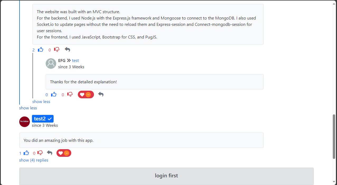Expand show (4) replies under test2
The height and width of the screenshot is (185, 337).
pos(34,160)
